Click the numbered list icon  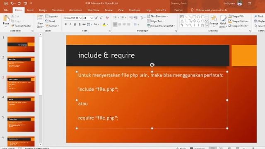click(x=122, y=18)
